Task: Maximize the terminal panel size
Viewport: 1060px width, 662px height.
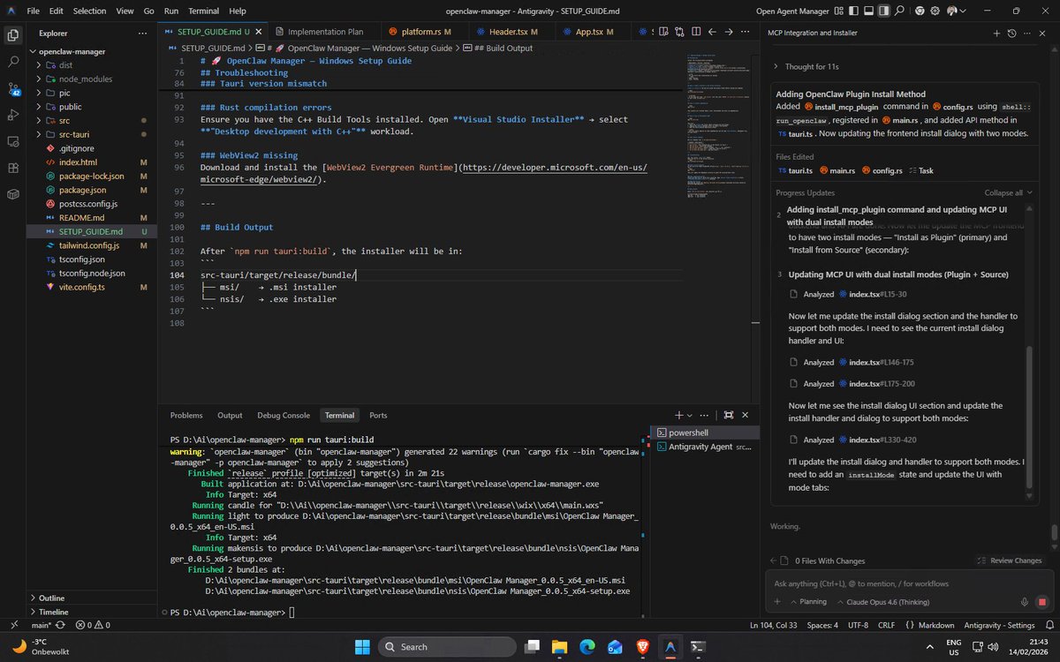Action: (x=728, y=415)
